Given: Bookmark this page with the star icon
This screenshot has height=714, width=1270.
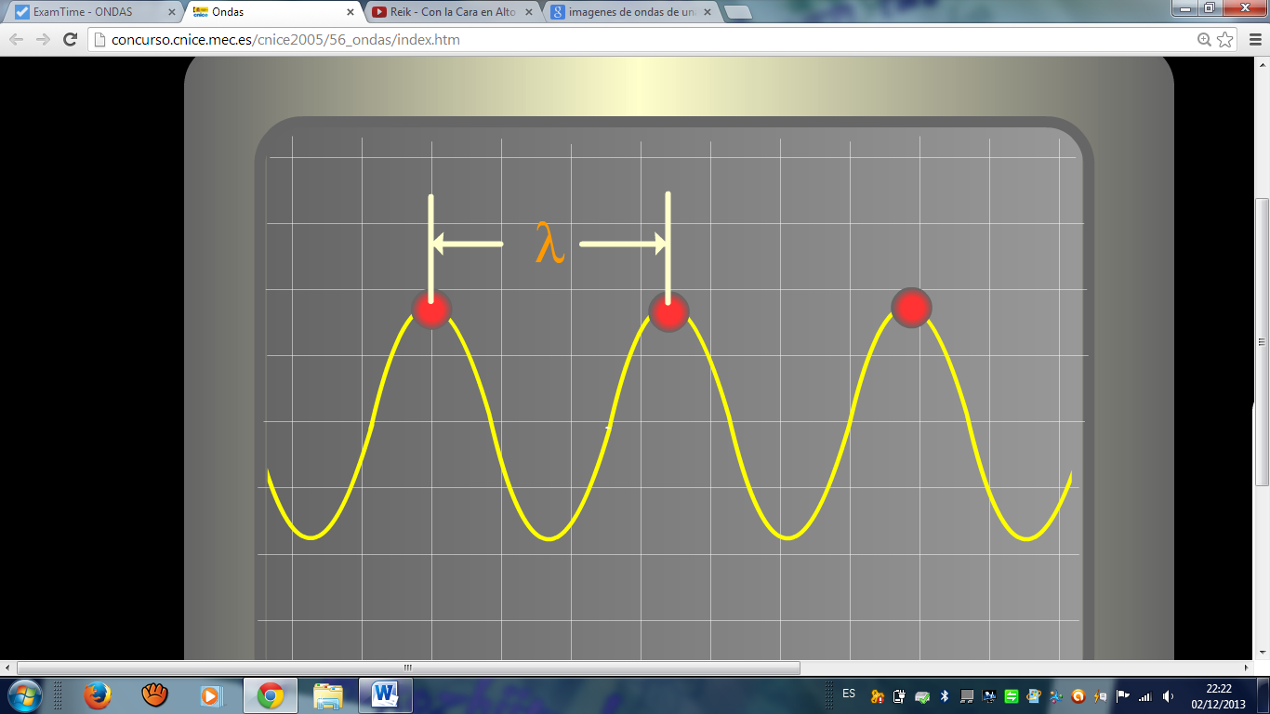Looking at the screenshot, I should click(1225, 39).
